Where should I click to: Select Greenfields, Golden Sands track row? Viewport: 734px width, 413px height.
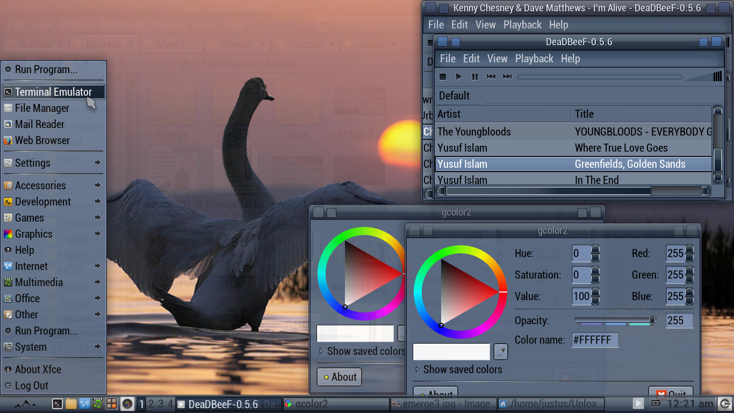573,164
